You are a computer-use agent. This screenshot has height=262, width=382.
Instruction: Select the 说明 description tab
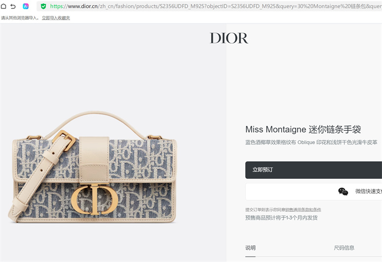(x=250, y=248)
